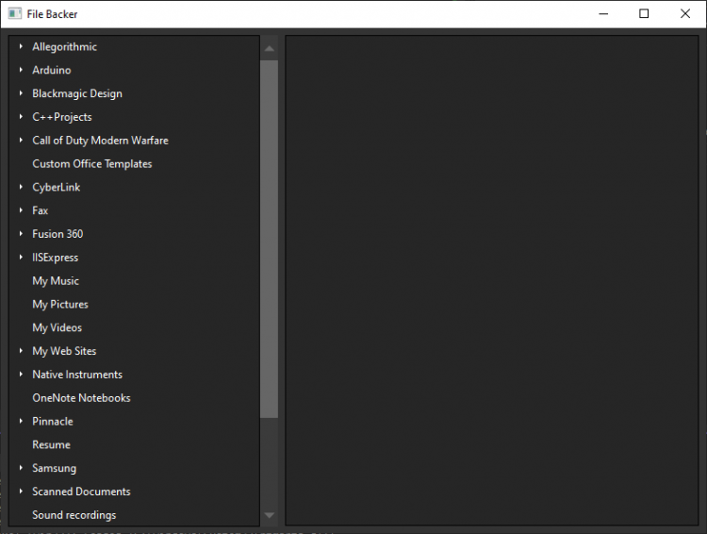Expand the Arduino tree node arrow
The width and height of the screenshot is (707, 534).
pos(21,70)
